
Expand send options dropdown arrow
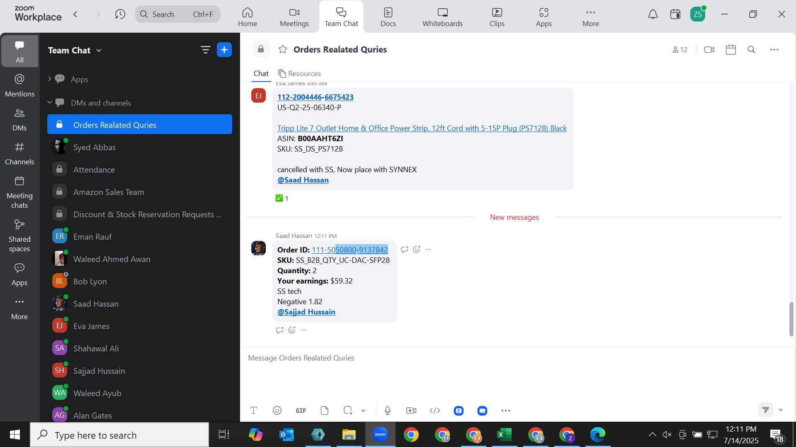[781, 410]
